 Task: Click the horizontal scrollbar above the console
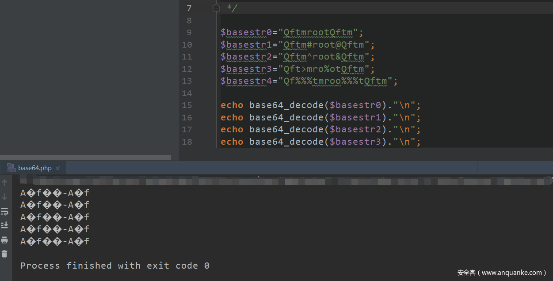[85, 157]
